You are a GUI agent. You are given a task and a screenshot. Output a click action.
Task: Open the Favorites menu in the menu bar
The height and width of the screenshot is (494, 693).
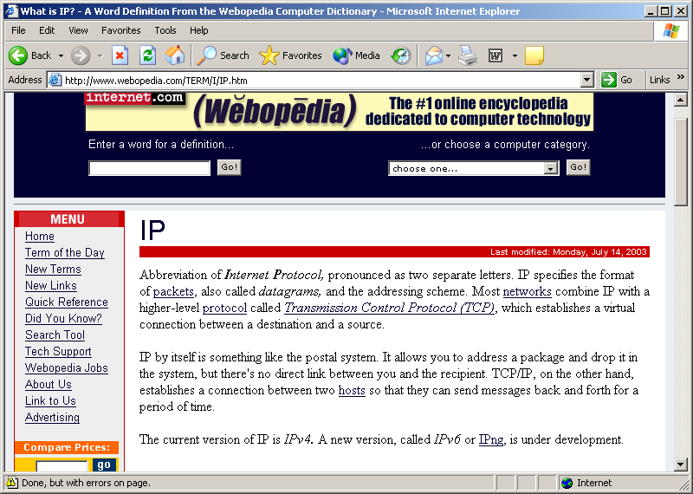(x=121, y=30)
